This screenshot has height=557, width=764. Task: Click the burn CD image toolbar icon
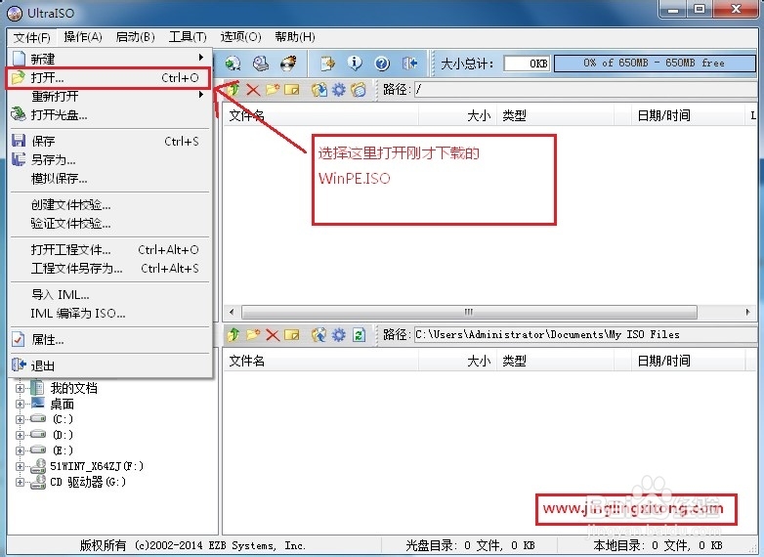pyautogui.click(x=288, y=64)
